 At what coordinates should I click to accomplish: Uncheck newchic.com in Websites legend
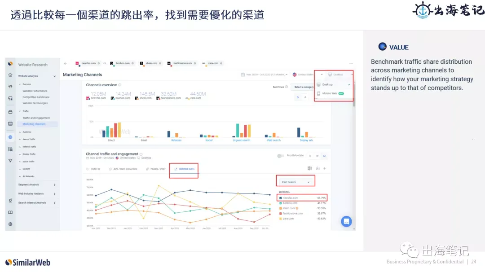[281, 198]
